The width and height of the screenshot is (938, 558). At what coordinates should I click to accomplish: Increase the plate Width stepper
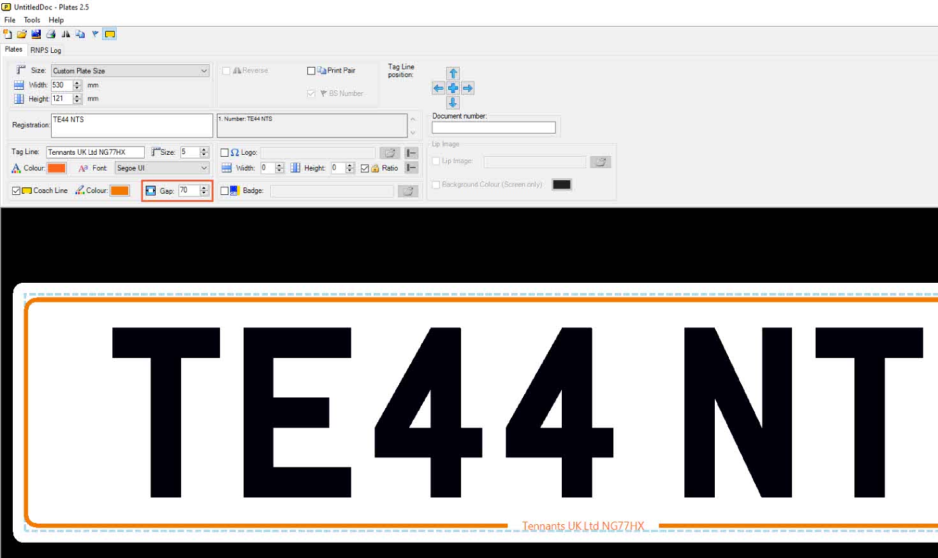77,83
